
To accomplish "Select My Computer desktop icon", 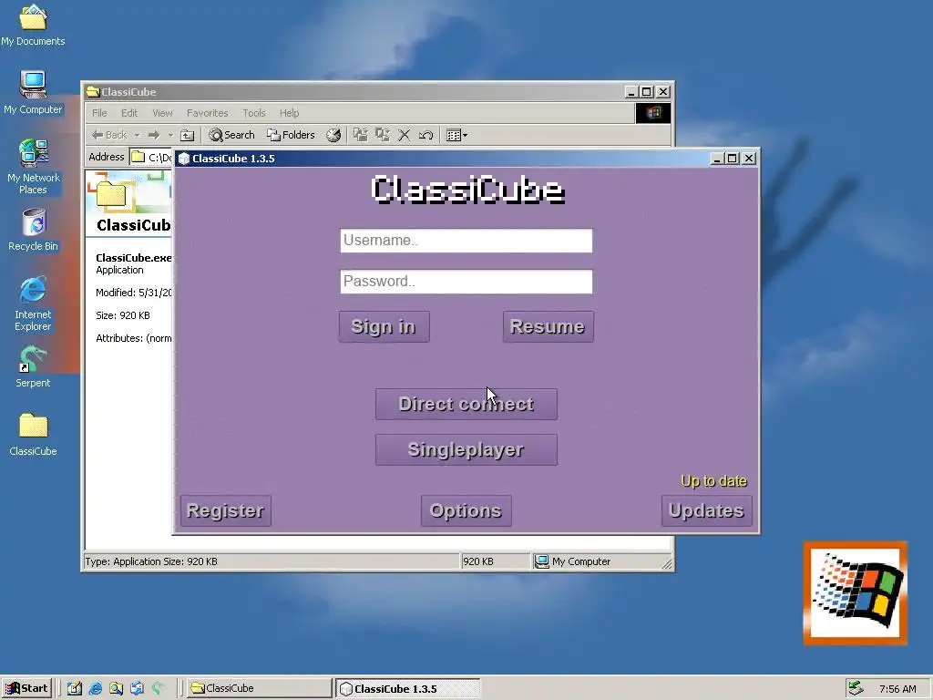I will point(33,94).
